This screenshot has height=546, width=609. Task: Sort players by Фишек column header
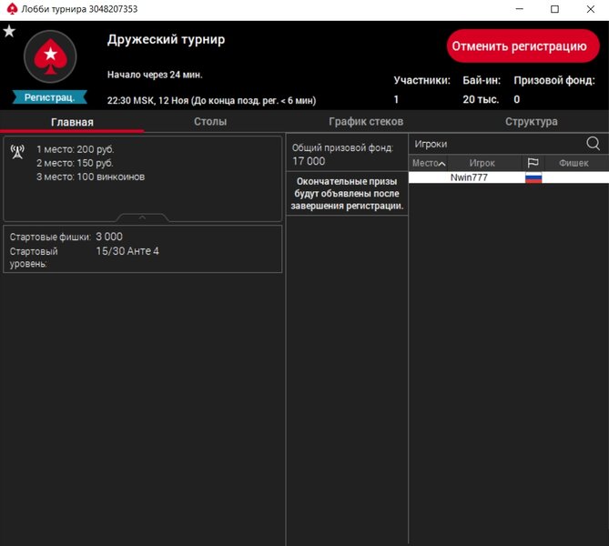point(573,163)
